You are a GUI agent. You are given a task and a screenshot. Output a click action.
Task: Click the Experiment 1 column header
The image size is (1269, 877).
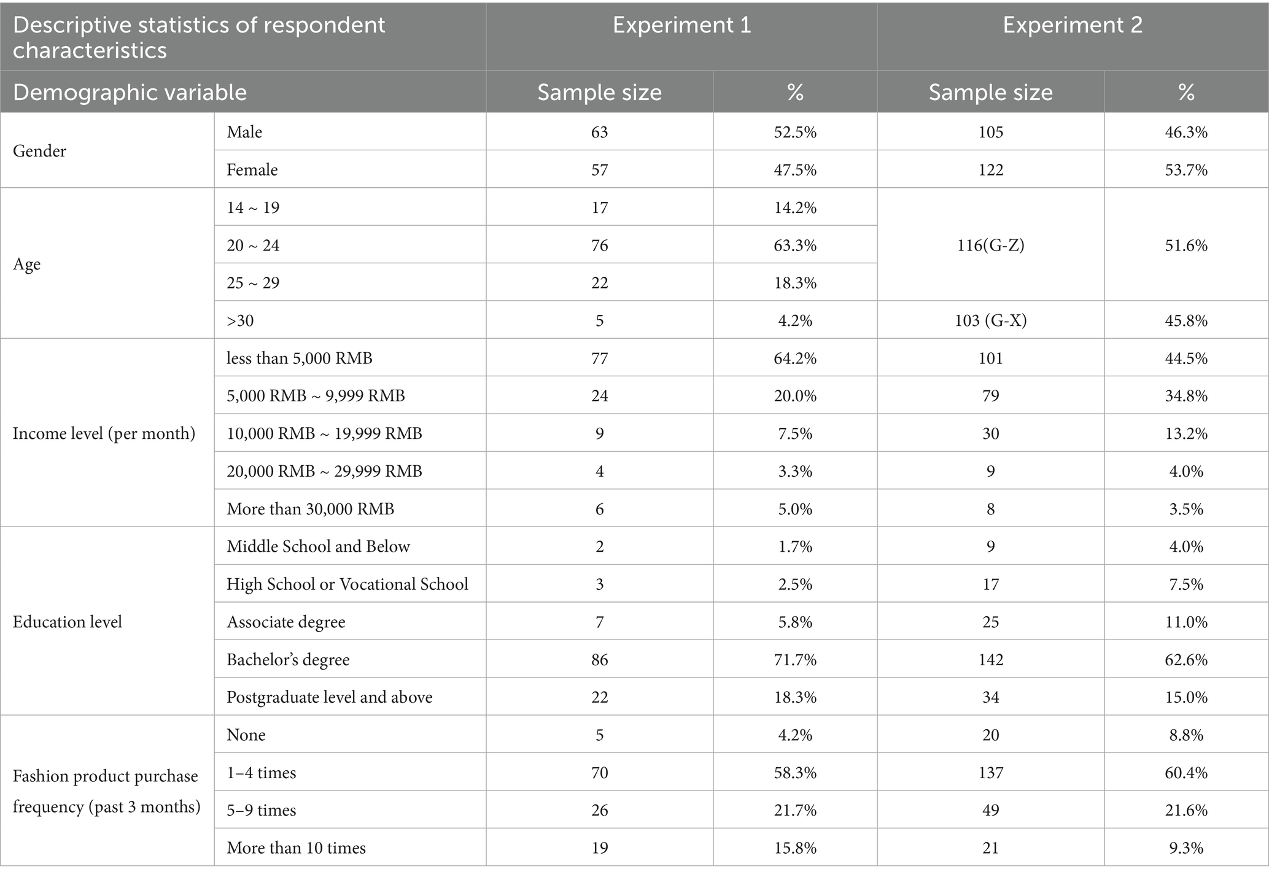pyautogui.click(x=681, y=25)
